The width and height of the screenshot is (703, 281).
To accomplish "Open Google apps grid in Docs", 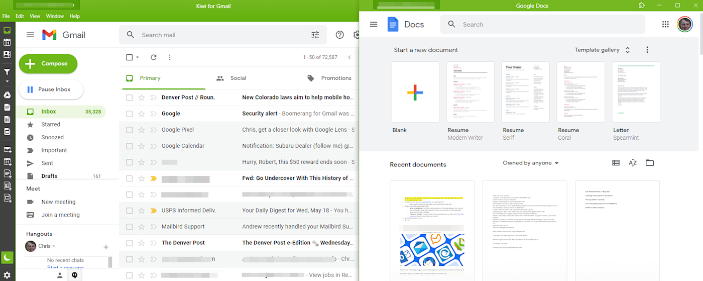I will click(x=665, y=24).
